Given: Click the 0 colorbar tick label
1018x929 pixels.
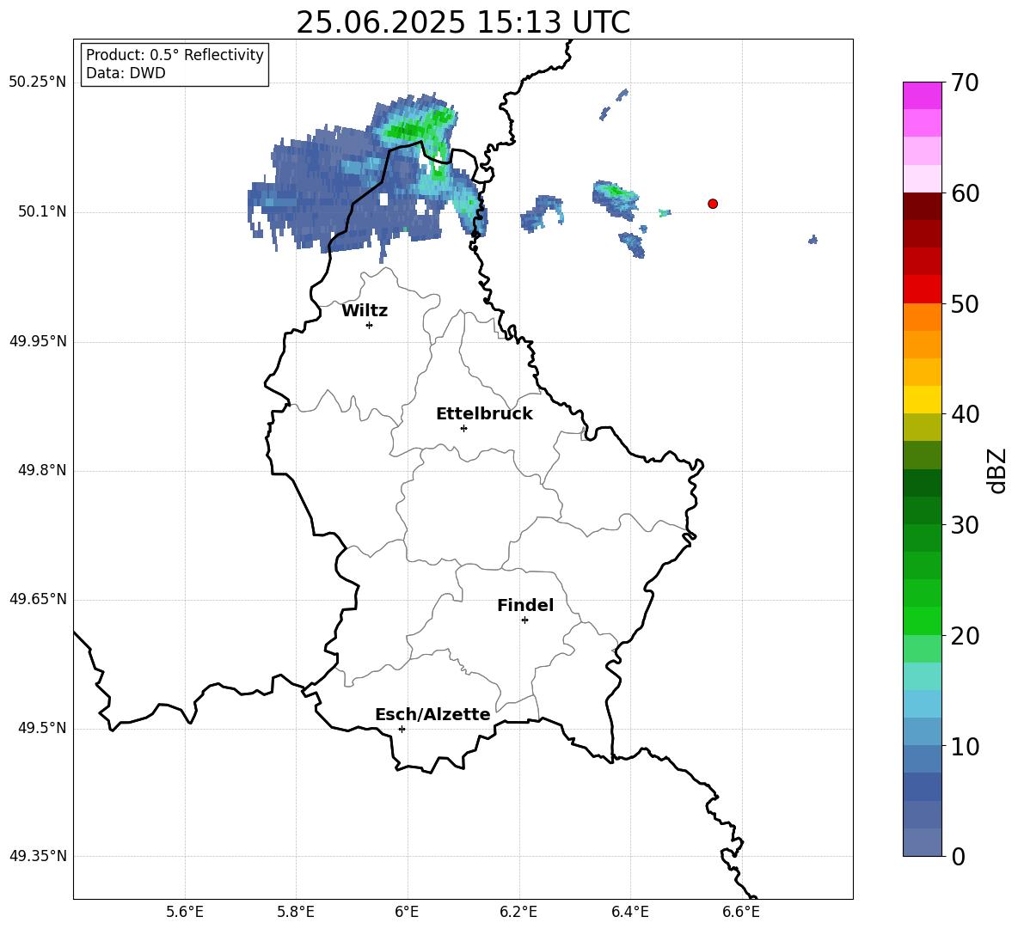Looking at the screenshot, I should [x=959, y=857].
